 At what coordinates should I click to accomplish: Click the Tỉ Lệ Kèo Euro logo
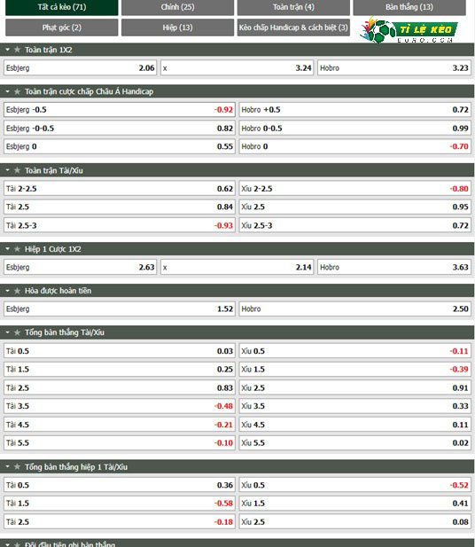pyautogui.click(x=409, y=30)
